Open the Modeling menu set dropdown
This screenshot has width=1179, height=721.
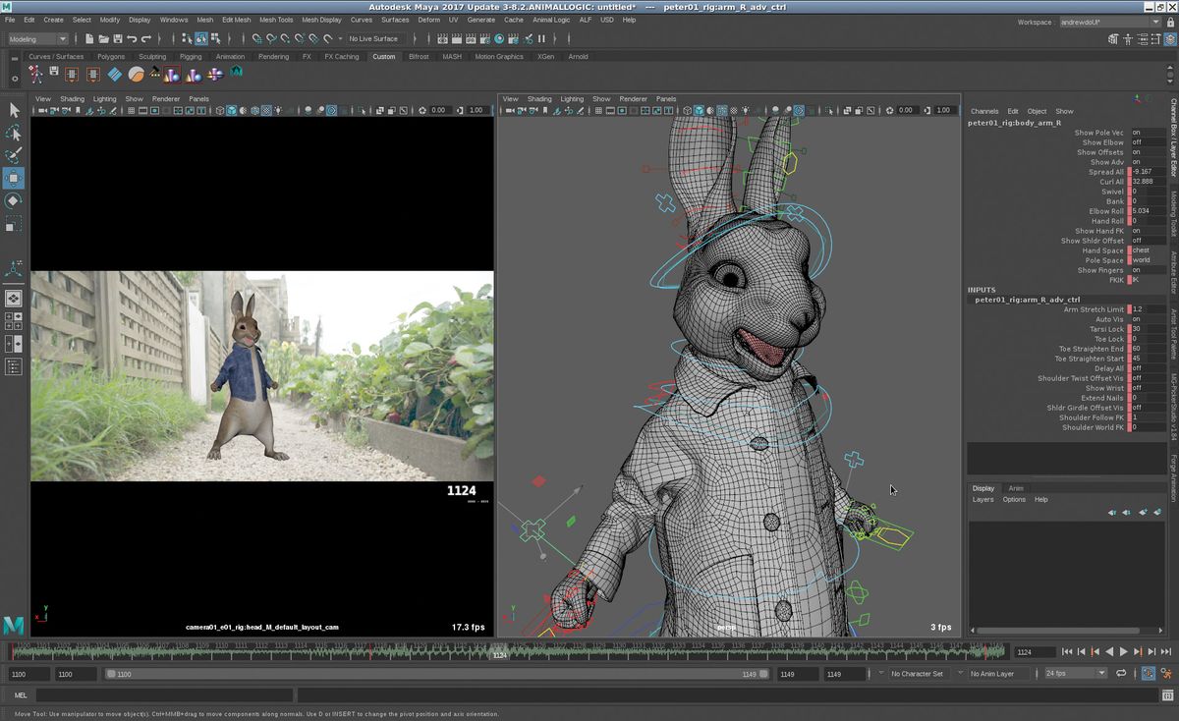click(x=37, y=39)
